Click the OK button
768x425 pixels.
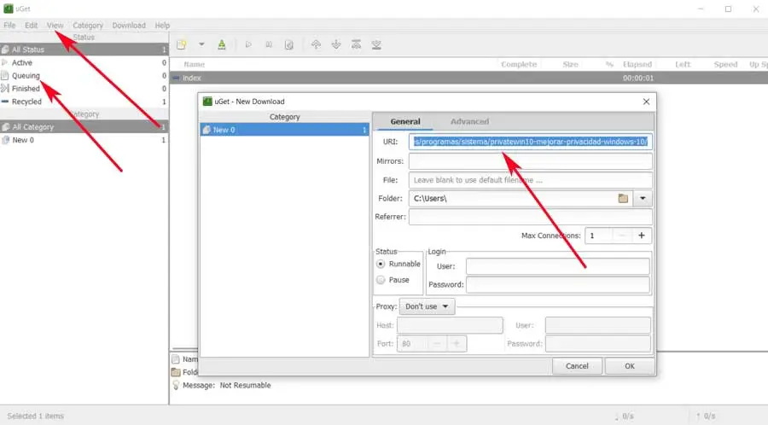[630, 366]
